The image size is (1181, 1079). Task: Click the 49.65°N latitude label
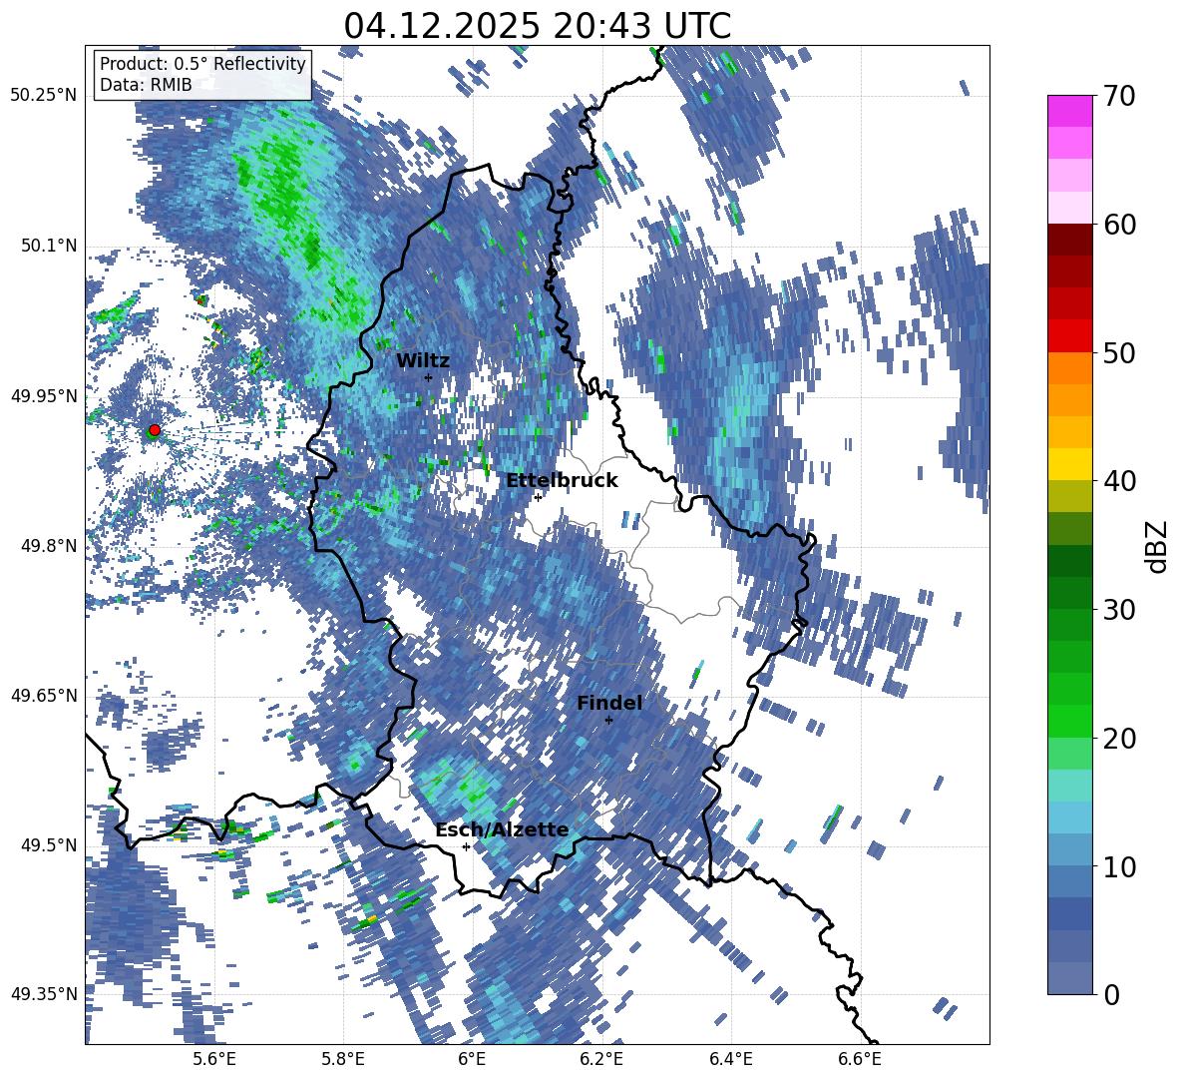(x=43, y=695)
